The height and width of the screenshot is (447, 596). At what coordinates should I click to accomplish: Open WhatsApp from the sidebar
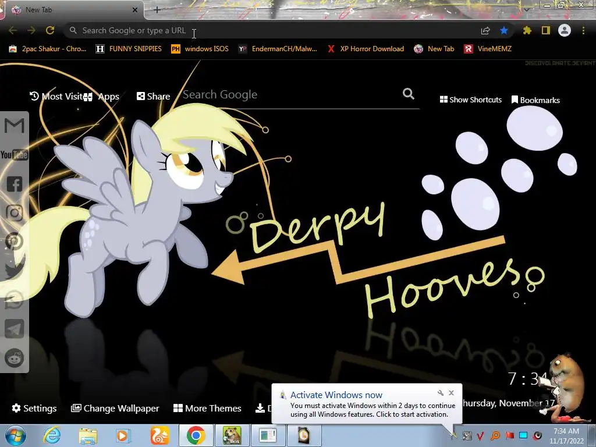pos(15,300)
